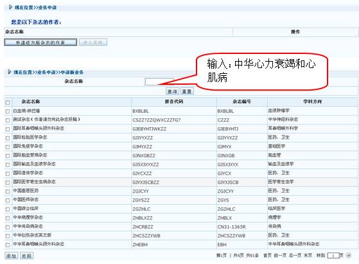
Task: Click 学科方向 column header
Action: (x=312, y=101)
